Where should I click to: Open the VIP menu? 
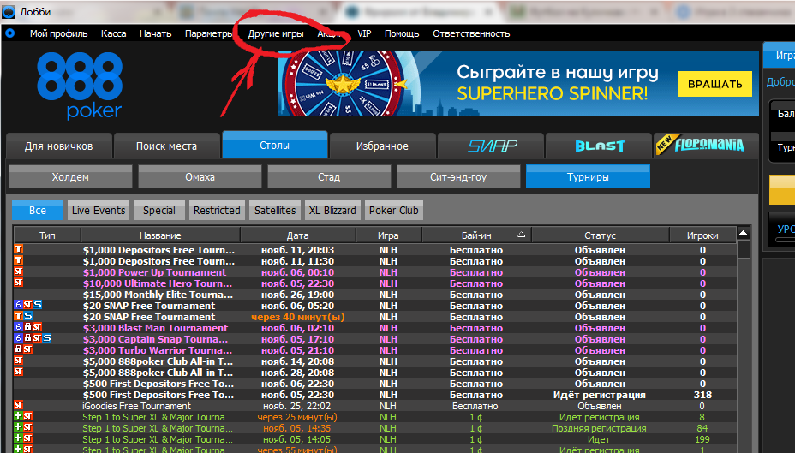click(364, 33)
